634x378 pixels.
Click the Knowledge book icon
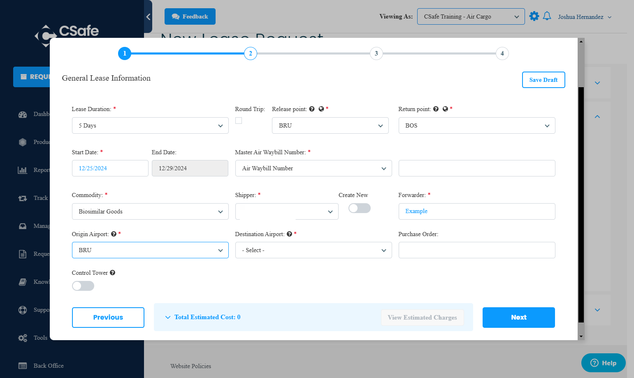[x=23, y=282]
